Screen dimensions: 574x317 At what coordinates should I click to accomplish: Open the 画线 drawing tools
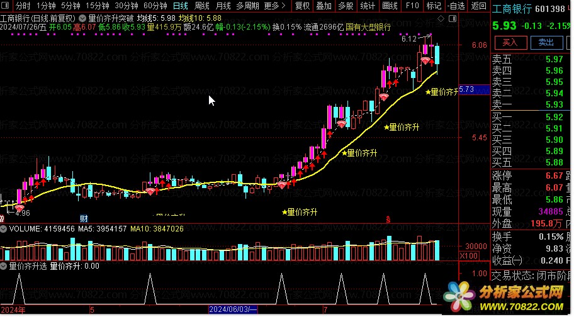(390, 6)
